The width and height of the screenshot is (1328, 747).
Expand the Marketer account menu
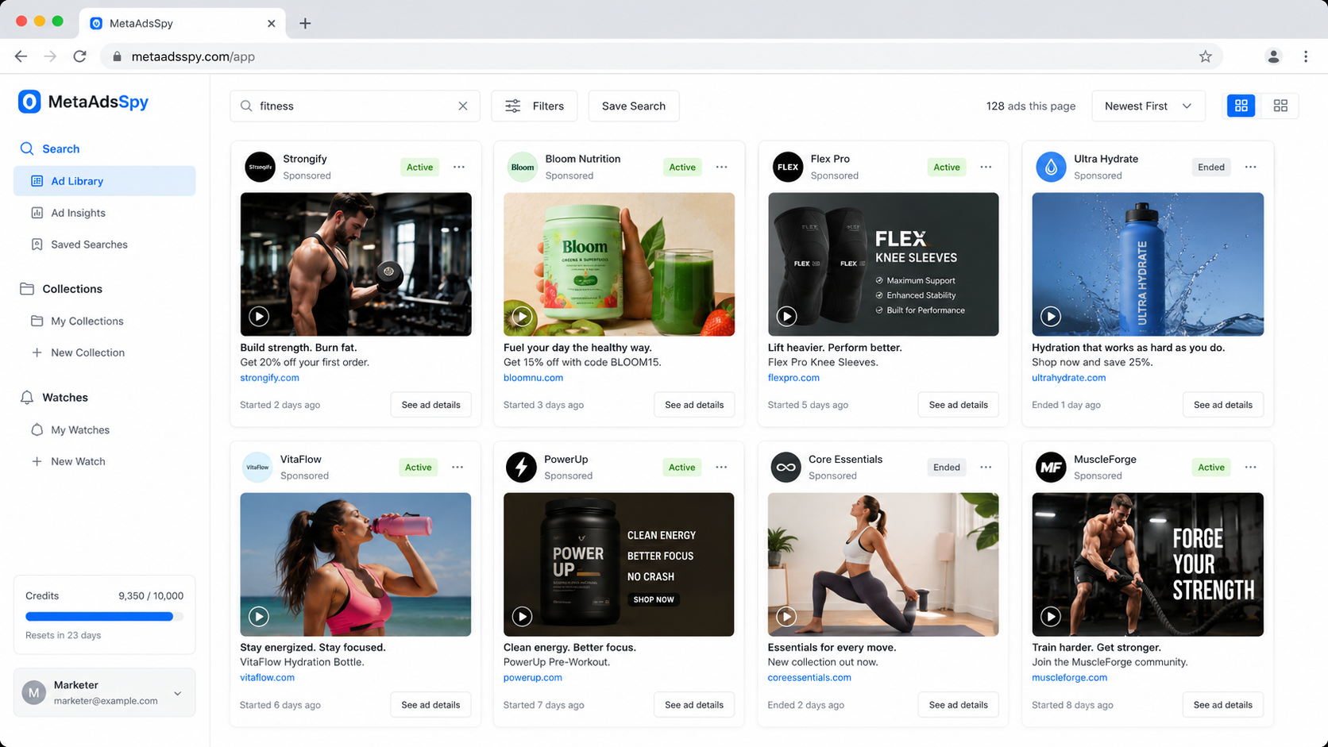tap(104, 692)
